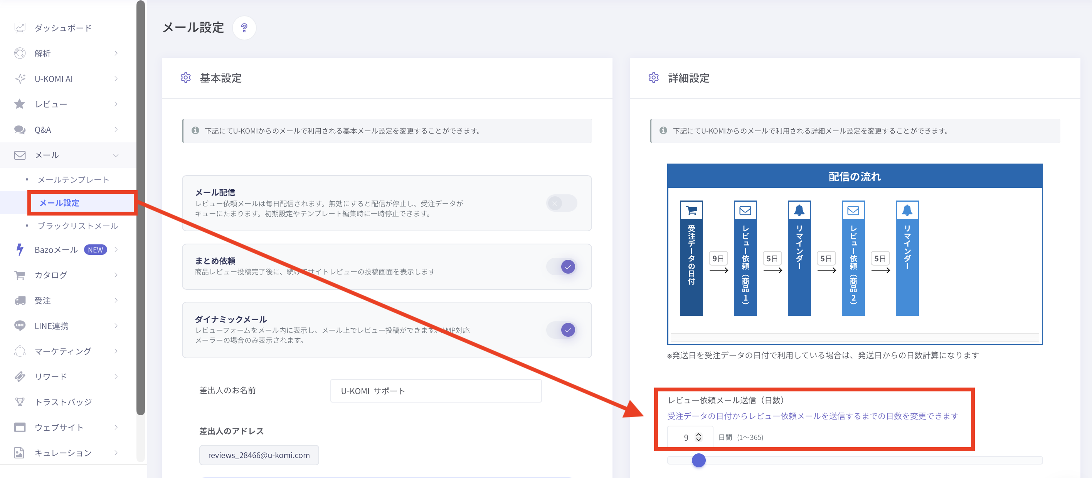Enable the メール配信 toggle switch
Viewport: 1092px width, 478px height.
click(561, 203)
